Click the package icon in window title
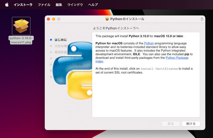Viewport: 213px width, 138px height. (x=107, y=19)
